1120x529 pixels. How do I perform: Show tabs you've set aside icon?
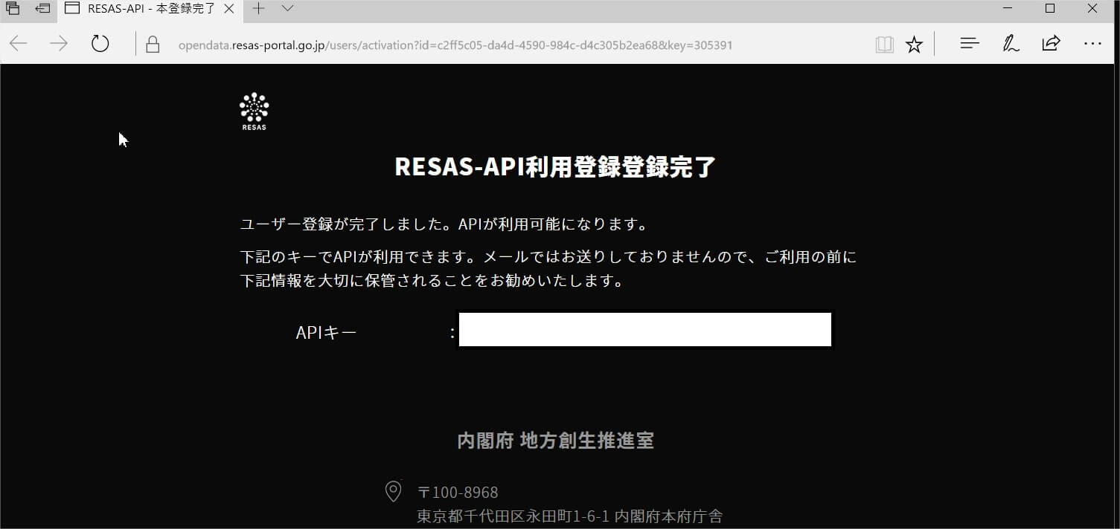[13, 9]
